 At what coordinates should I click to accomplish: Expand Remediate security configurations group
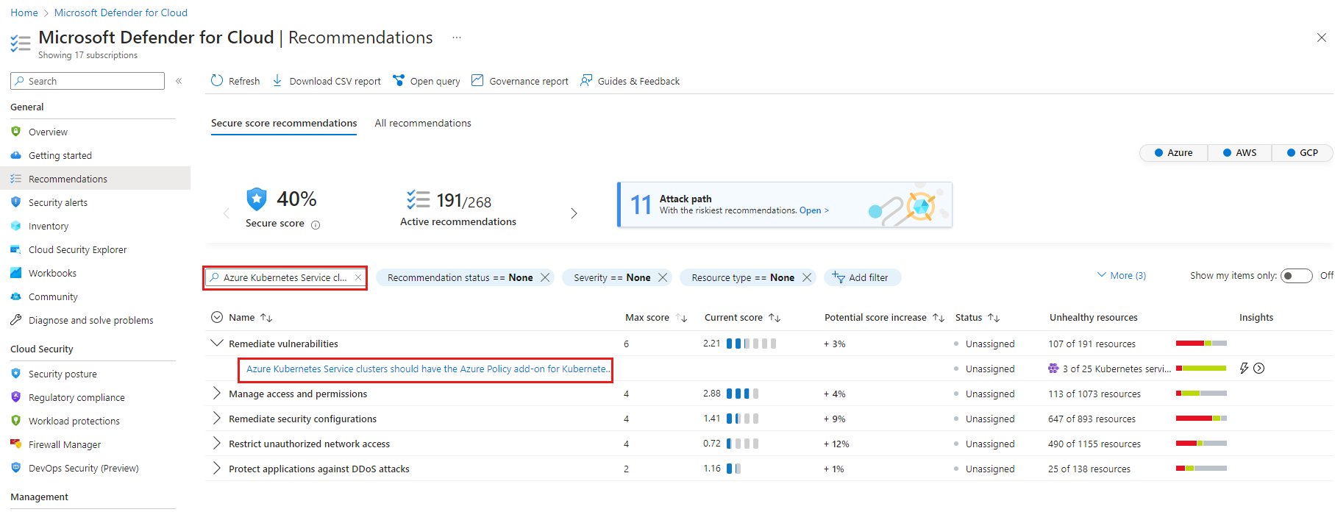(x=216, y=419)
